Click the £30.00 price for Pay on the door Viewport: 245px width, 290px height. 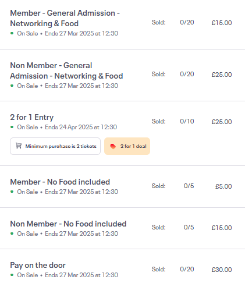[222, 270]
